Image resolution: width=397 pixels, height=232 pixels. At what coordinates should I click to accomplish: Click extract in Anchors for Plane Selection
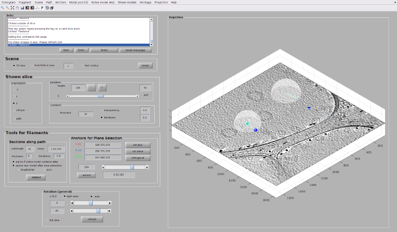[86, 175]
